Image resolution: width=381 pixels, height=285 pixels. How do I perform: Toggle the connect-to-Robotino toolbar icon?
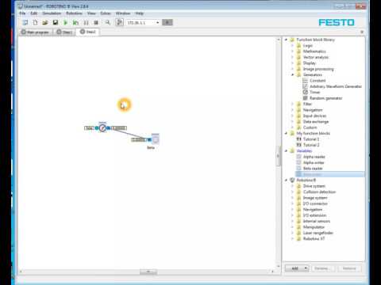coord(120,22)
